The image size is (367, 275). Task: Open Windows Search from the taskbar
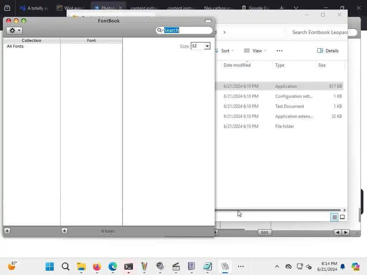coord(66,266)
